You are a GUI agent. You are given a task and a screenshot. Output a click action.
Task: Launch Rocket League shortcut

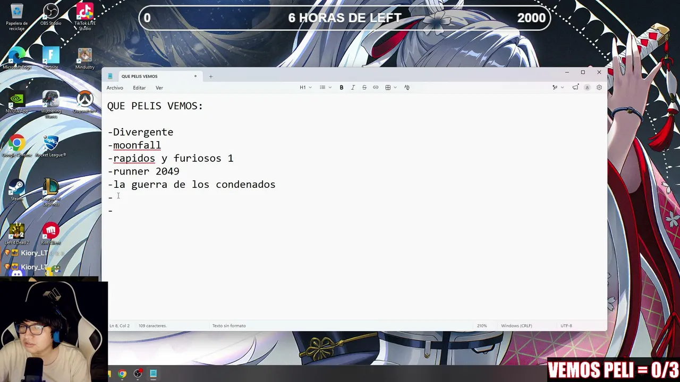pyautogui.click(x=50, y=146)
